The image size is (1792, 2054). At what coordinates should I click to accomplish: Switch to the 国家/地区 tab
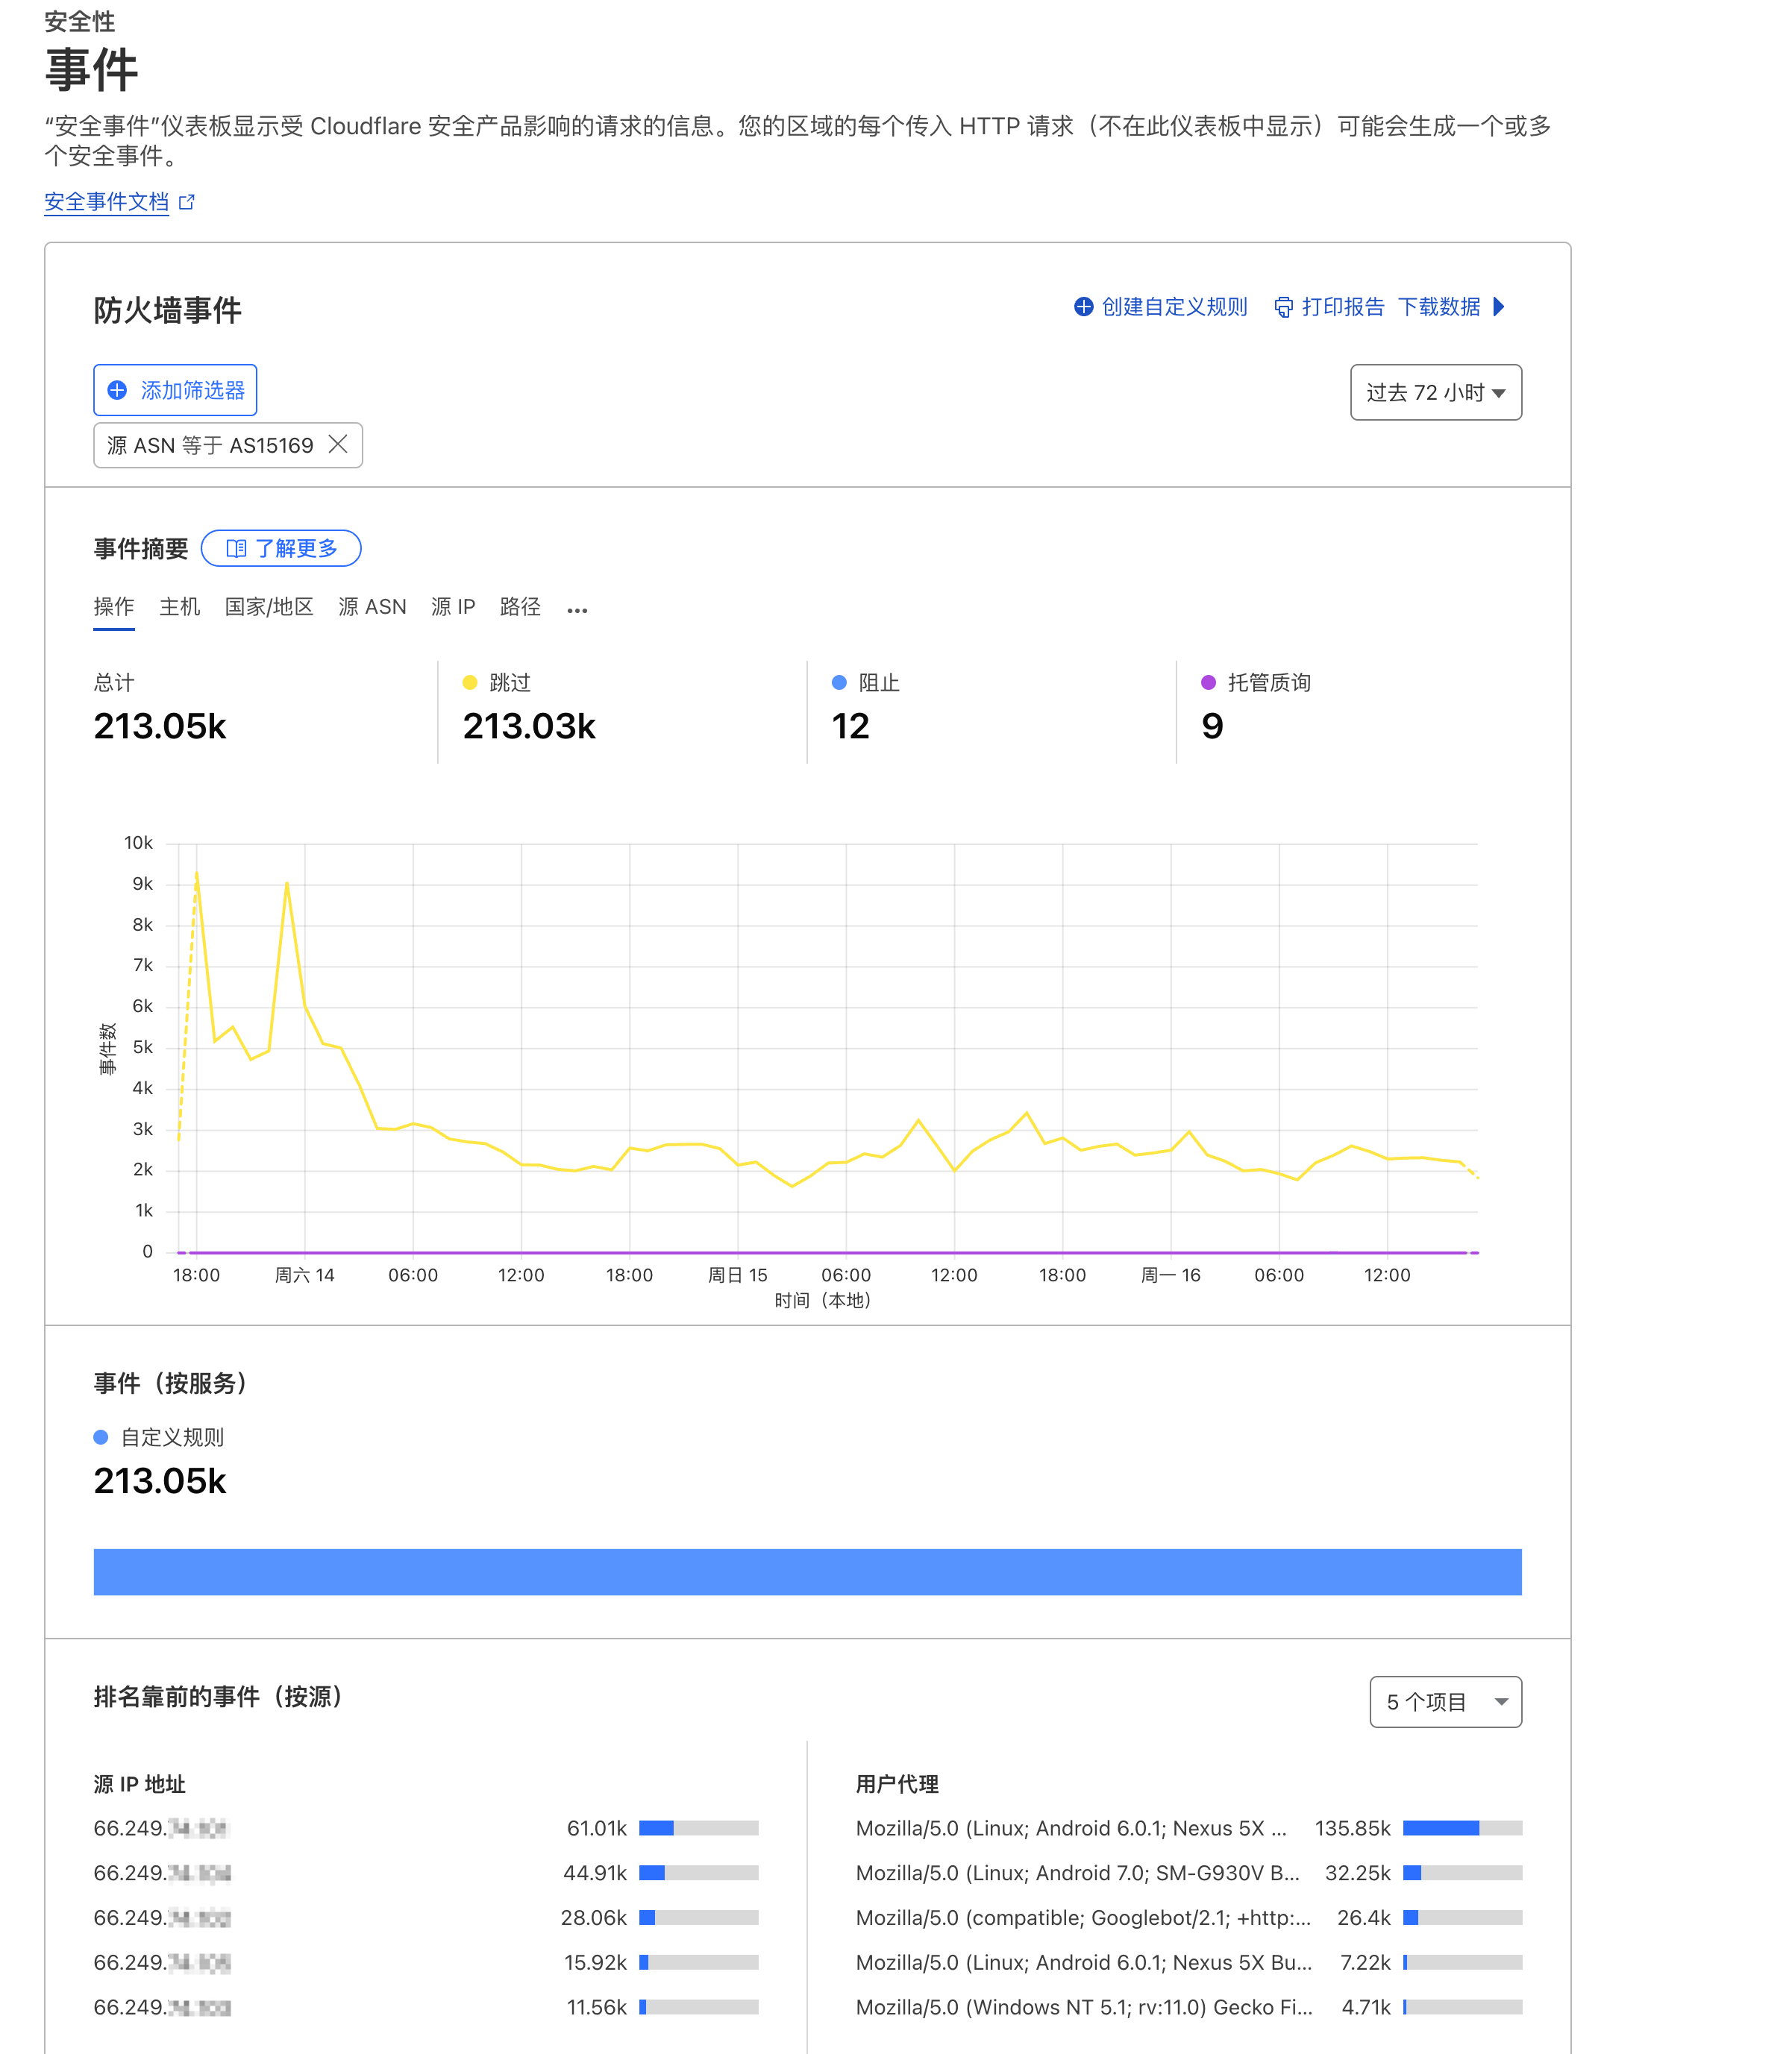point(269,606)
